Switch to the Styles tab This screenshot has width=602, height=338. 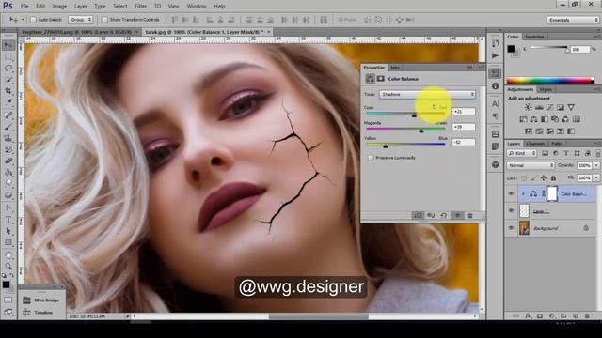click(546, 89)
